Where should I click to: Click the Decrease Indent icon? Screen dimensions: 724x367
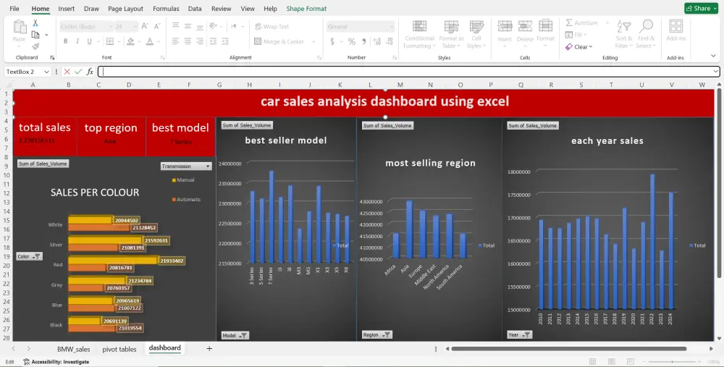click(x=213, y=41)
